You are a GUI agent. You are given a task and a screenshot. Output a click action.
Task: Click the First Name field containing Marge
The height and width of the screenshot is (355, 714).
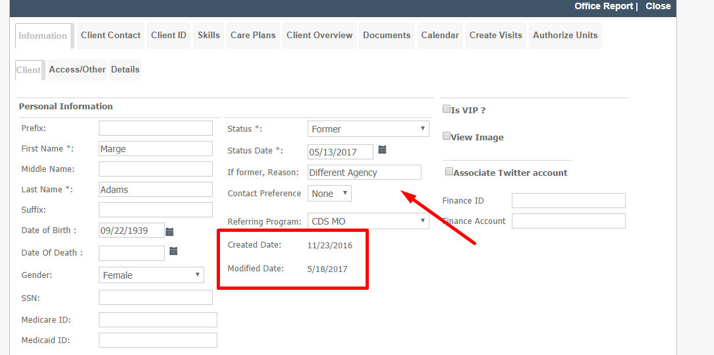tap(155, 149)
